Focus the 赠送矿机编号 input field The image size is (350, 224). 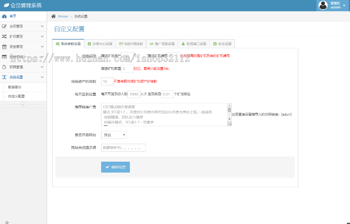click(x=174, y=56)
